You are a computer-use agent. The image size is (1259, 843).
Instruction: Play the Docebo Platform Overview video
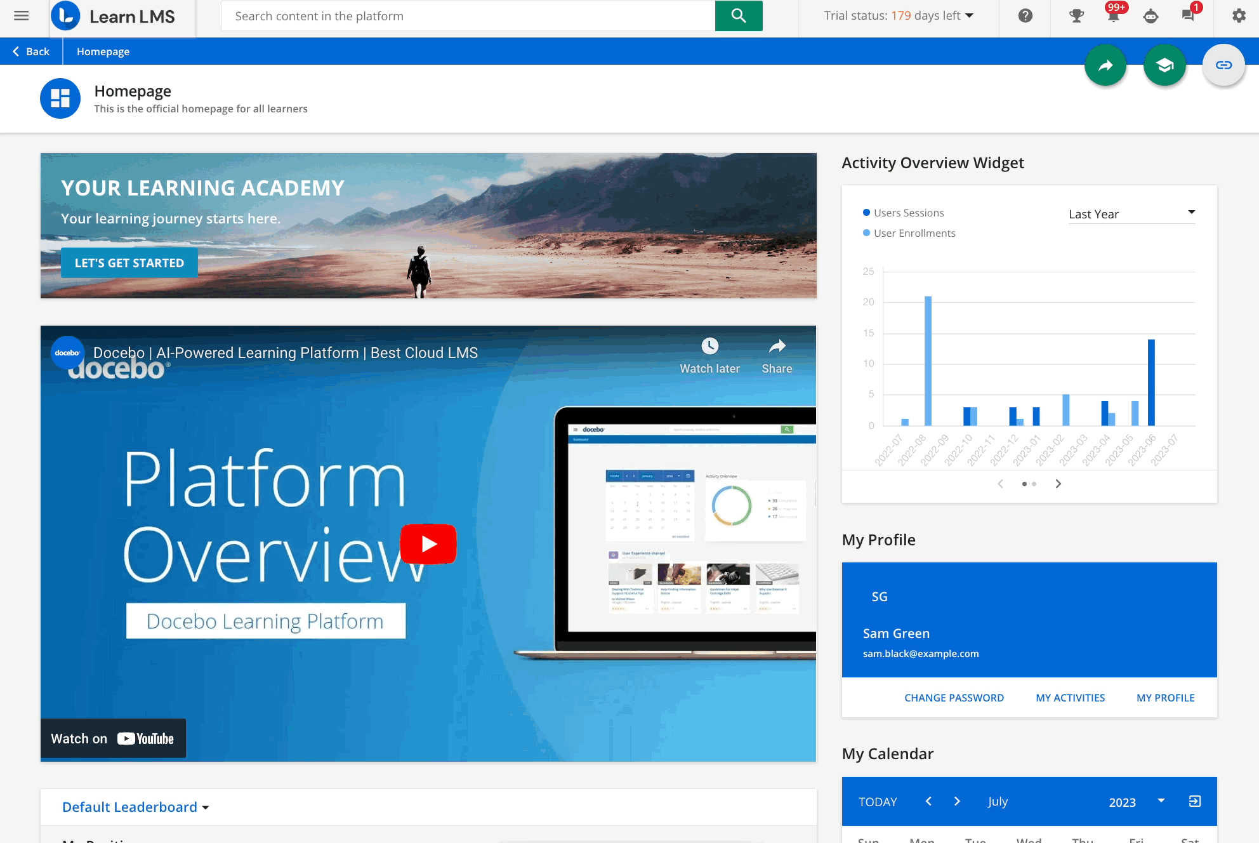428,544
